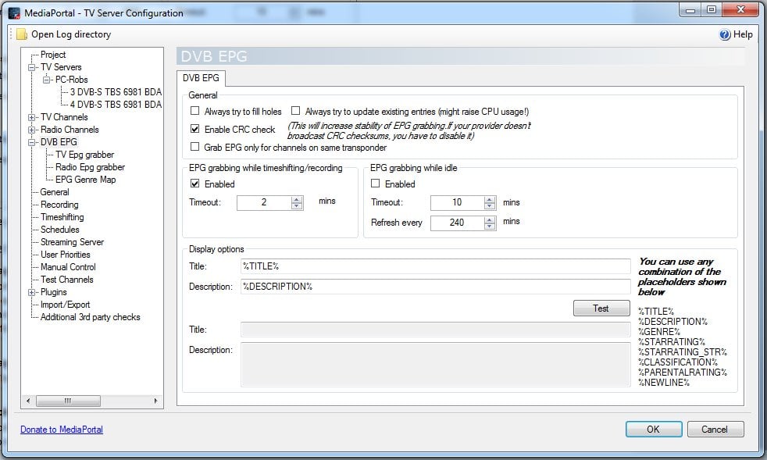Open User Priorities settings
Image resolution: width=767 pixels, height=460 pixels.
tap(66, 255)
